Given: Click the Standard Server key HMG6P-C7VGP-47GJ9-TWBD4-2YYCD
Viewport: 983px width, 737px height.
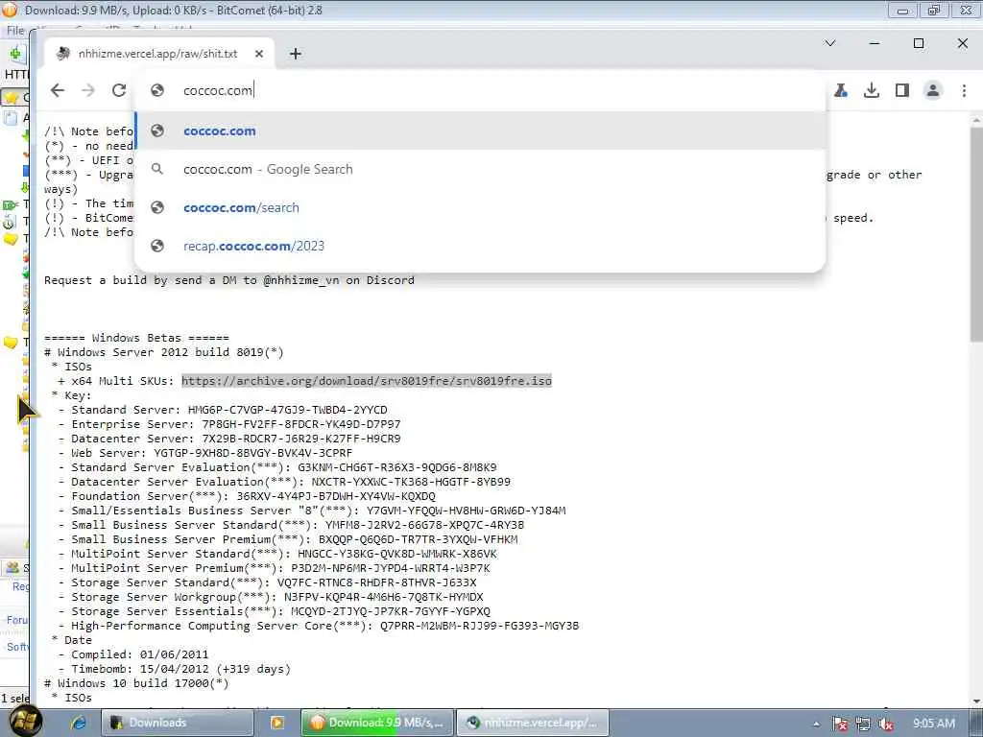Looking at the screenshot, I should point(288,410).
